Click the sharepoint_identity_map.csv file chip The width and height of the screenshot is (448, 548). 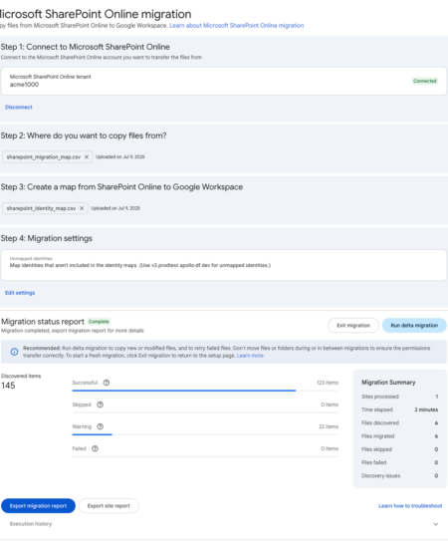(45, 208)
